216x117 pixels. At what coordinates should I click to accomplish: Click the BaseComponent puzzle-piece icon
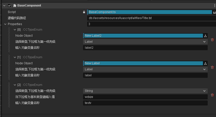[15, 6]
